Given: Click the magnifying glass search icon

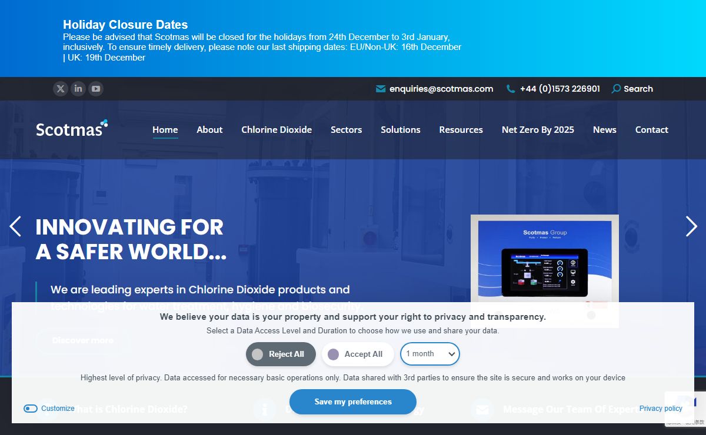Looking at the screenshot, I should click(x=616, y=89).
